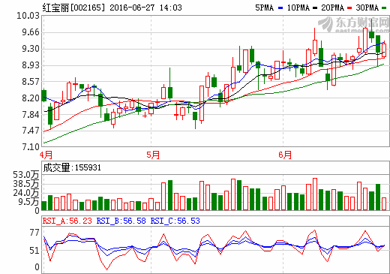The image size is (390, 274).
Task: Click the 7.10 price axis label
Action: 31,146
